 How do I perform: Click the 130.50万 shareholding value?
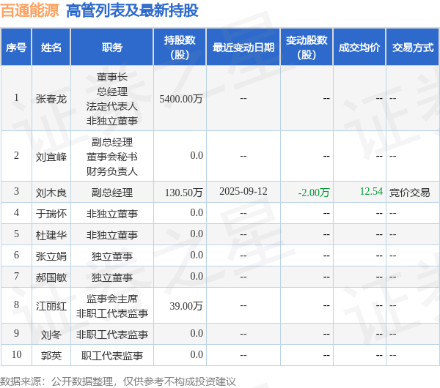pos(183,193)
